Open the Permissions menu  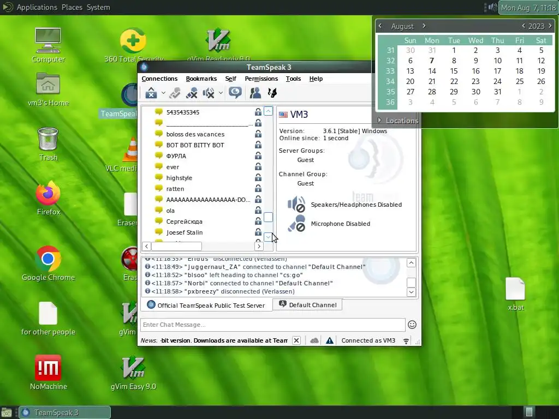(x=261, y=79)
